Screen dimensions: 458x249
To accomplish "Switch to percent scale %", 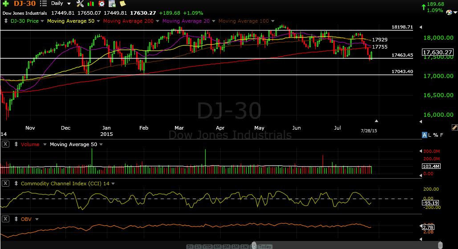I will point(435,135).
